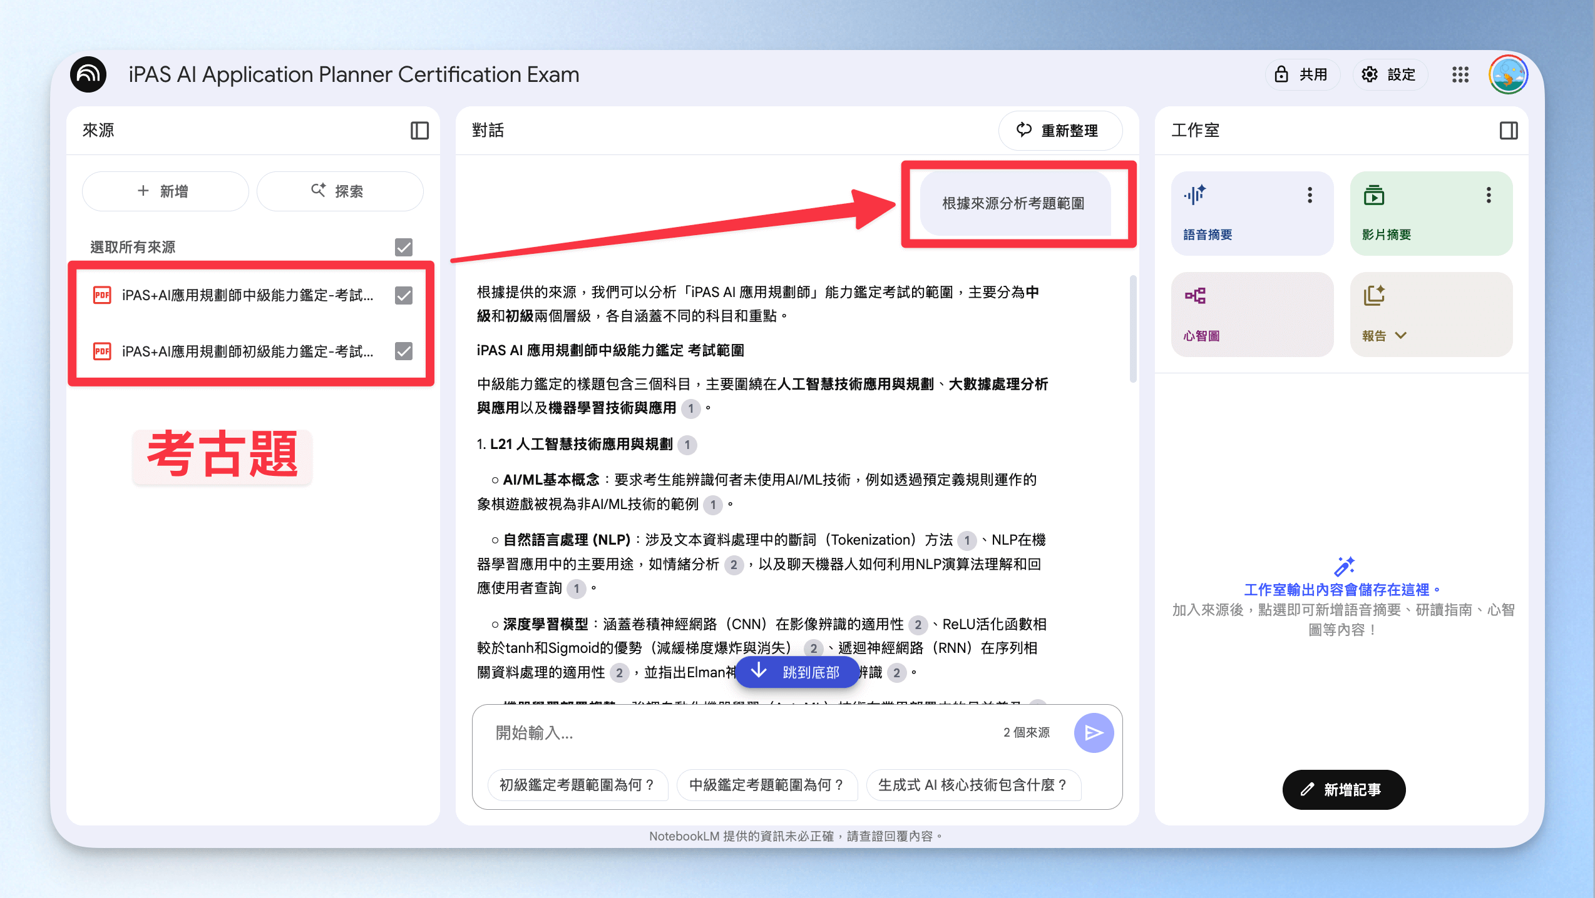Collapse the 工作室 studio panel
Screen dimensions: 1595x898
click(x=1509, y=131)
